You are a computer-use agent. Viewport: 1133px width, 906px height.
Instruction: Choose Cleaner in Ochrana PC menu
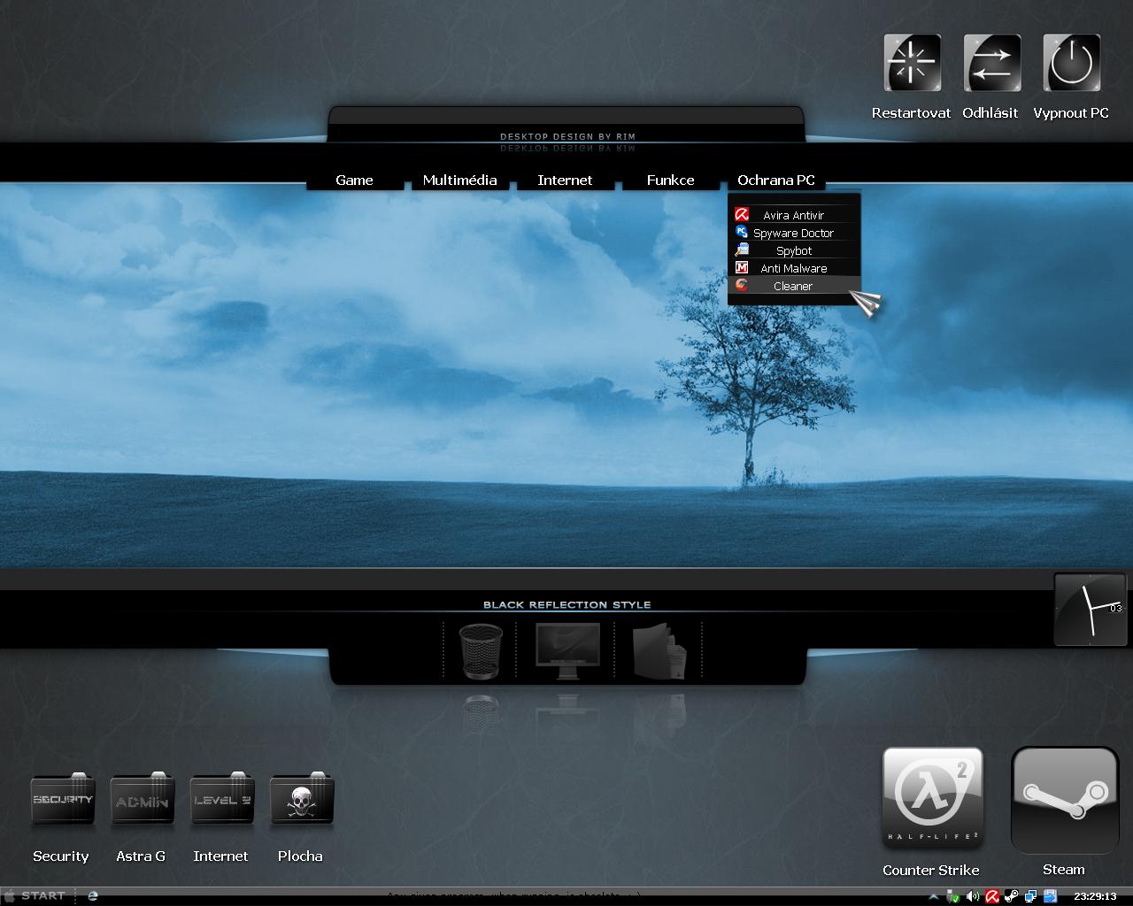click(792, 286)
